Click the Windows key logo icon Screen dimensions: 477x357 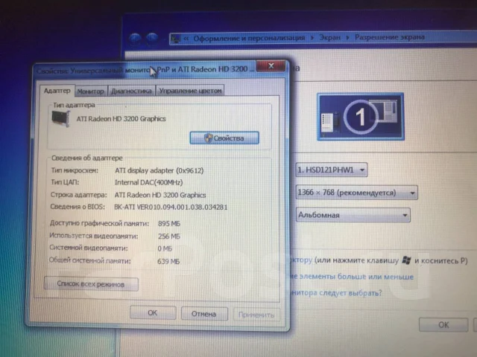click(406, 260)
